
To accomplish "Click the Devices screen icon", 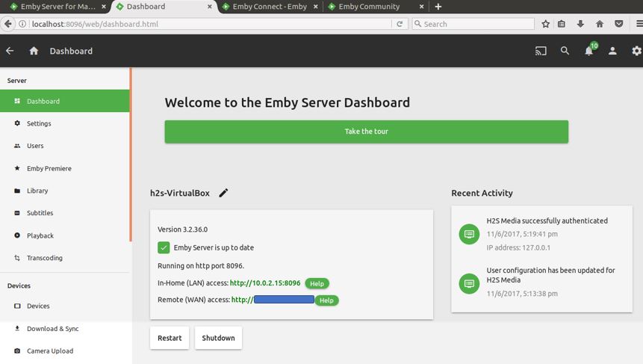I will (x=17, y=306).
